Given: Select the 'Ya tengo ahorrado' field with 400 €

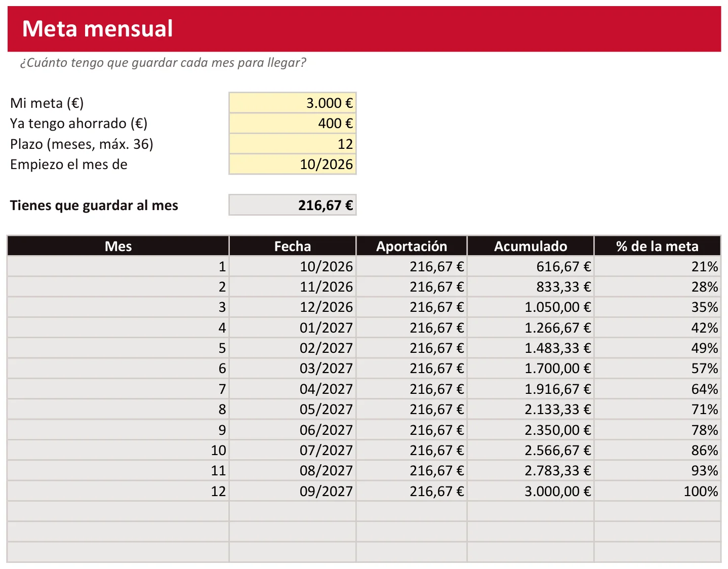Looking at the screenshot, I should tap(293, 123).
